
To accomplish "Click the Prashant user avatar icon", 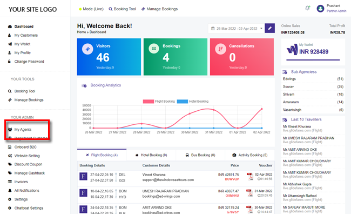I will click(x=320, y=9).
